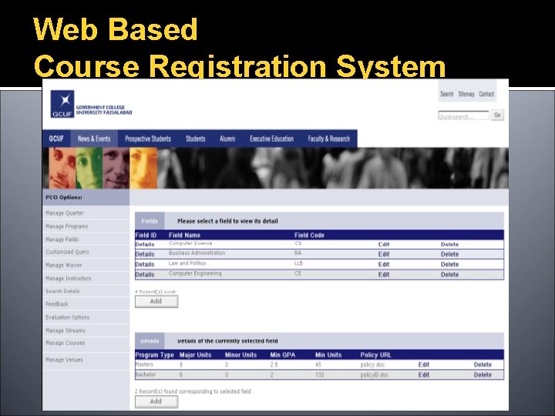Click the Field Code column header

coord(309,235)
